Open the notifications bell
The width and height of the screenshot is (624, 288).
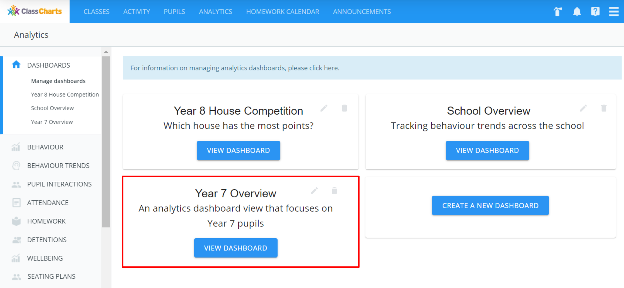coord(577,12)
